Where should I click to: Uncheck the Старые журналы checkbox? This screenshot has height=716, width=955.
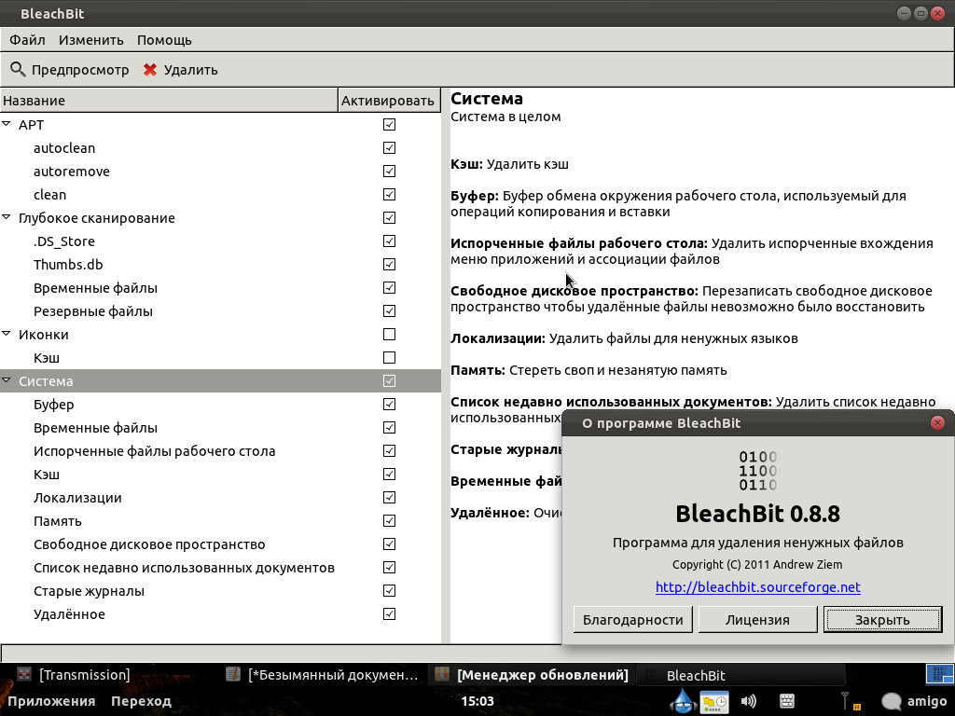click(x=389, y=590)
